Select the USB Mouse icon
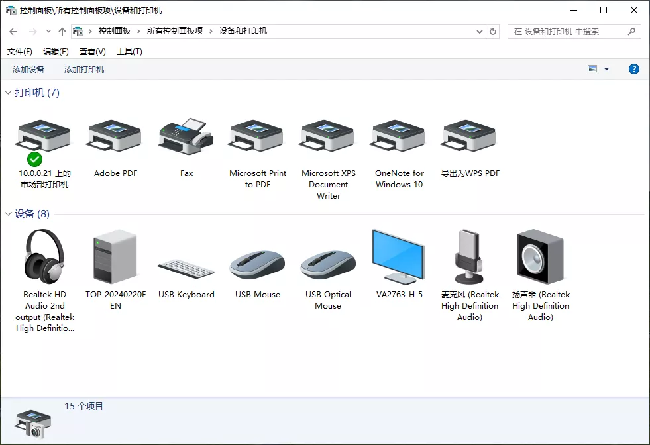 [x=258, y=265]
